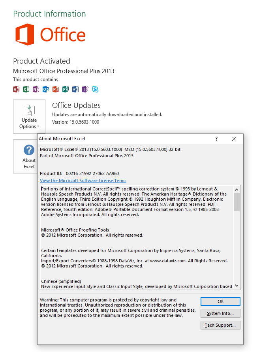Open System Info from the dialog
The width and height of the screenshot is (261, 352).
tap(220, 313)
